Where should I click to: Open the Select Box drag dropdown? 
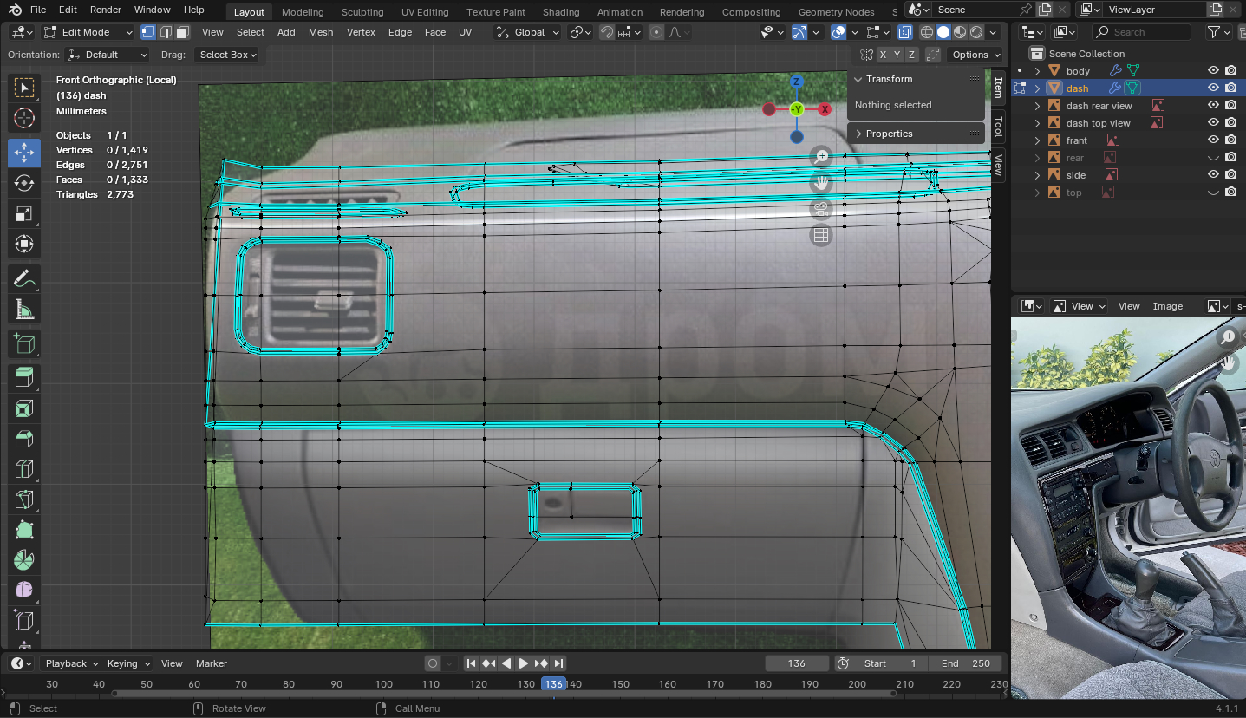tap(228, 55)
